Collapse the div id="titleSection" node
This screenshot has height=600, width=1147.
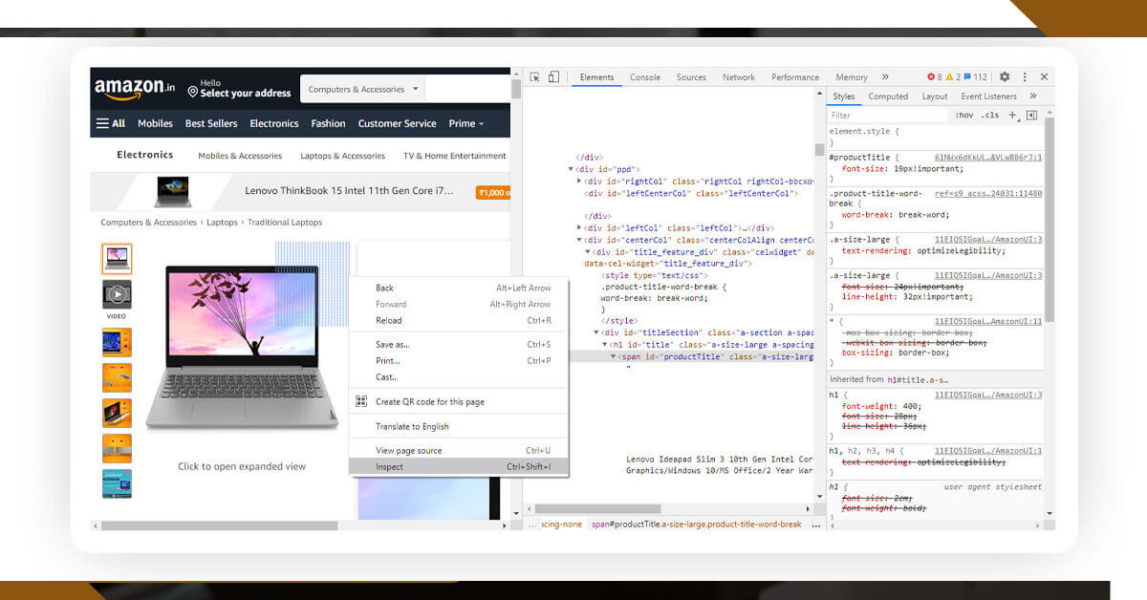click(596, 332)
